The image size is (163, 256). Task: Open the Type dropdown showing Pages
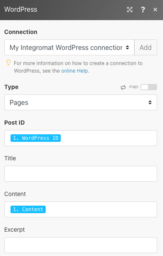click(x=81, y=102)
